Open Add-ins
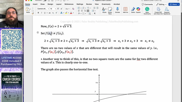The image size is (182, 102). pos(125,10)
